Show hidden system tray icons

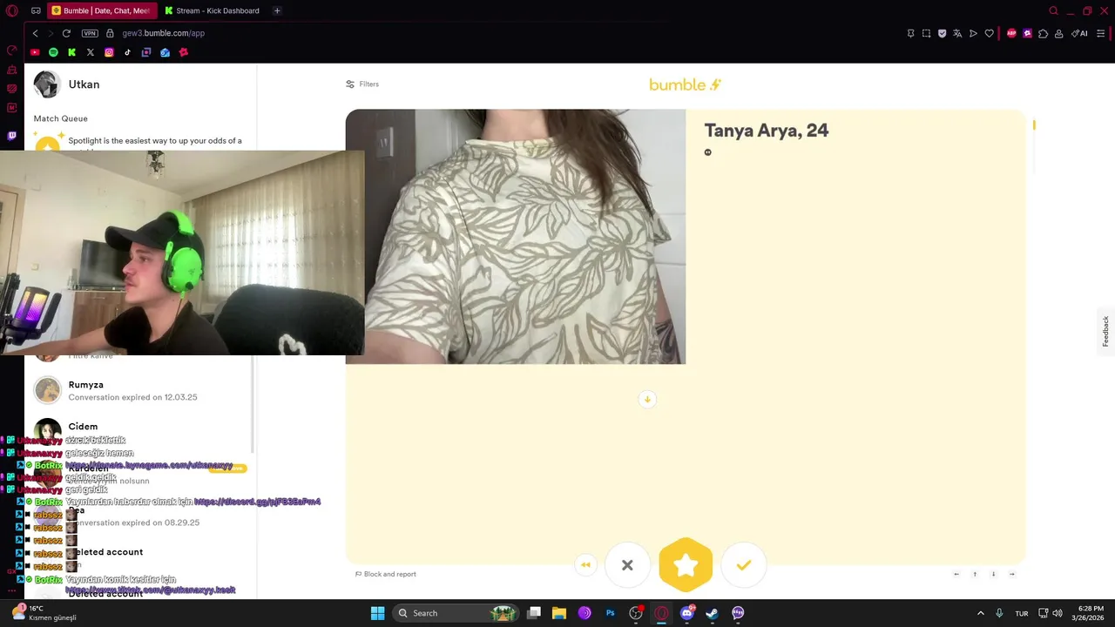(x=981, y=613)
